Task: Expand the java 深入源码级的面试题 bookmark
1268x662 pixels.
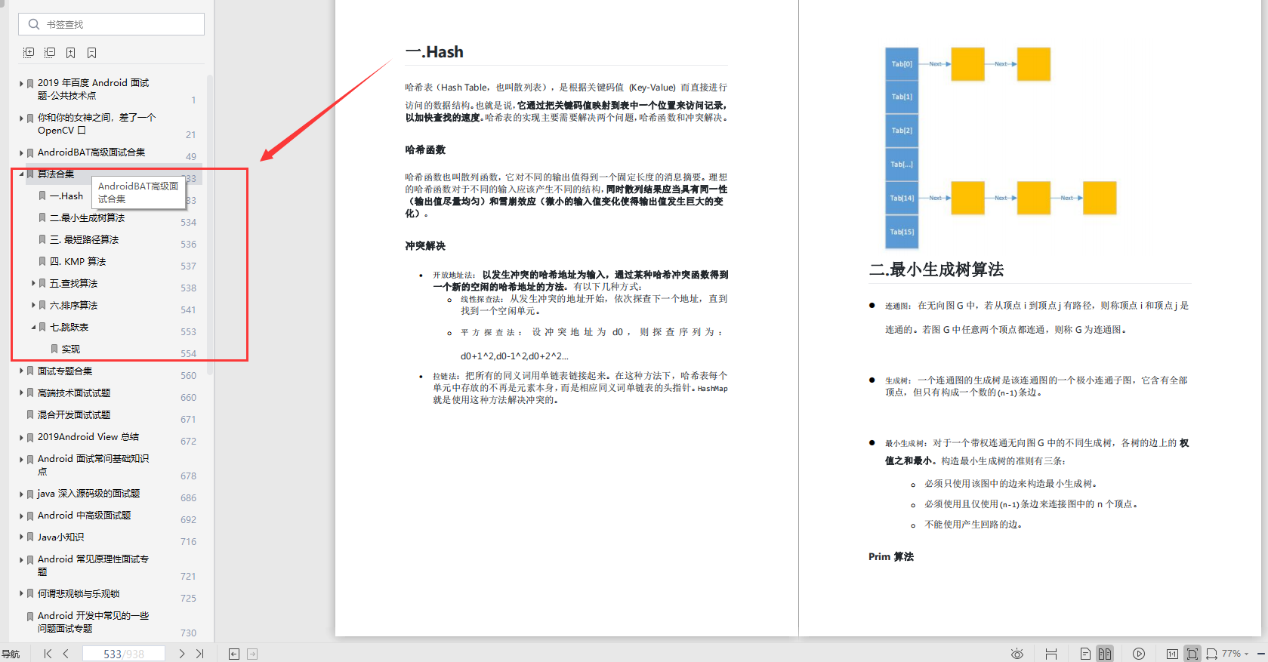Action: tap(21, 494)
